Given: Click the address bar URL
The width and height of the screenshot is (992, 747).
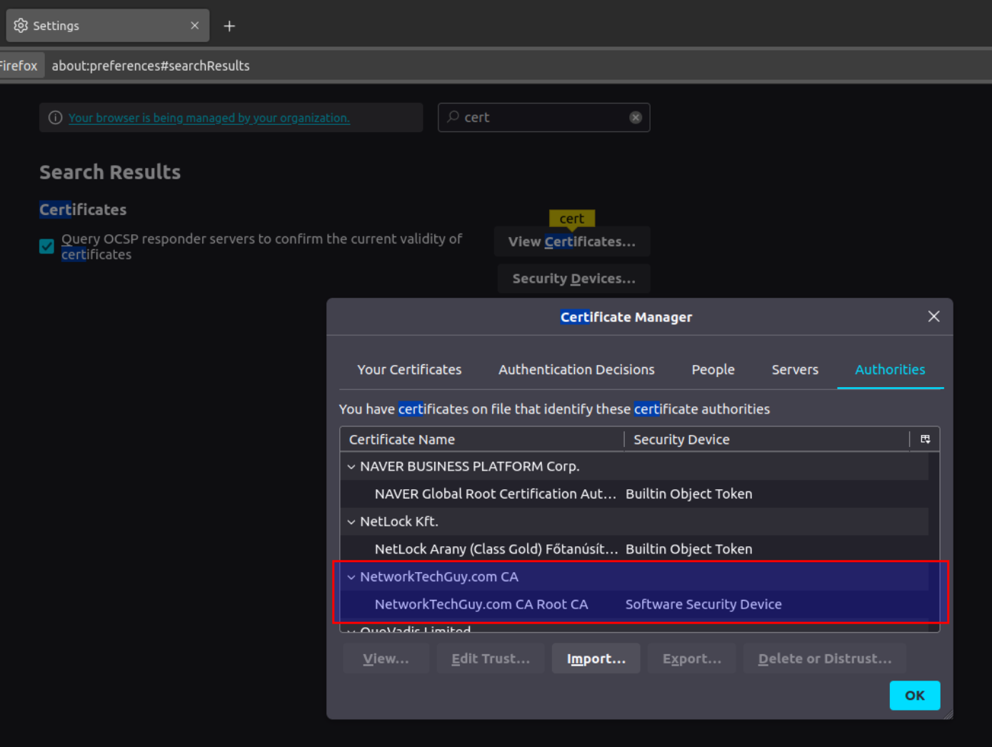Looking at the screenshot, I should 151,66.
